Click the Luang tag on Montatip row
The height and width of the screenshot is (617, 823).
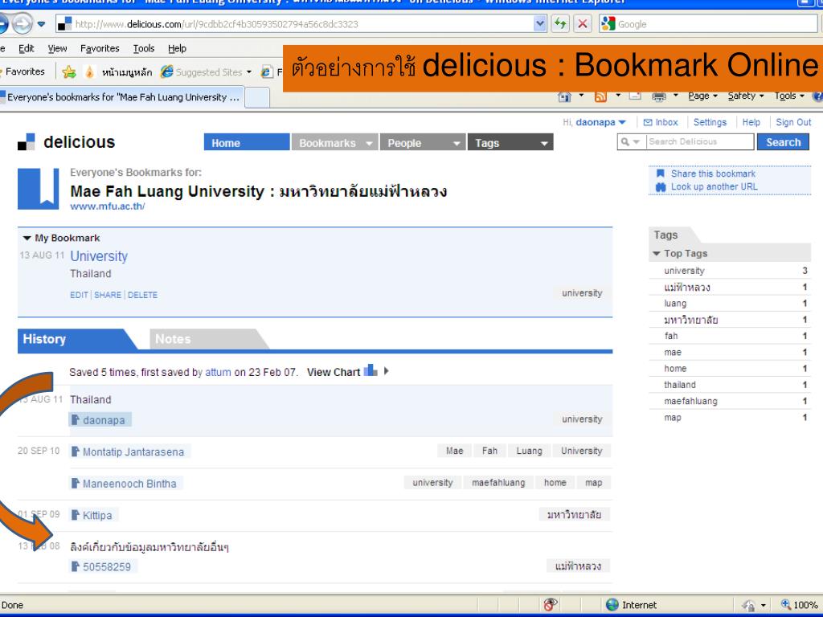529,451
